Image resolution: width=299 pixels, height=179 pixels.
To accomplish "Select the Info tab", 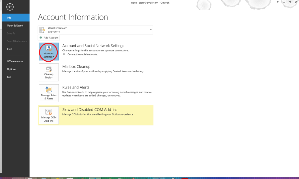I will coord(16,18).
